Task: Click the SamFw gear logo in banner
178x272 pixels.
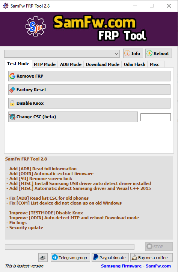Action: pos(36,26)
